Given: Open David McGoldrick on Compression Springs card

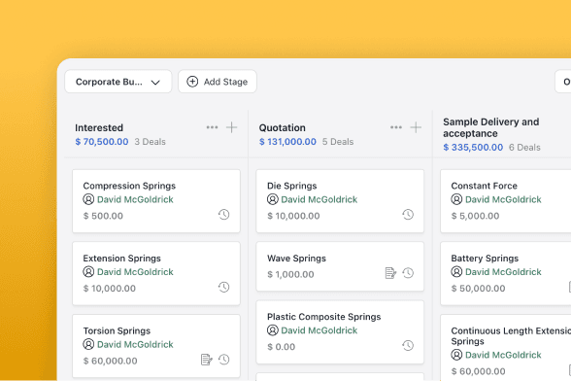Looking at the screenshot, I should point(135,199).
